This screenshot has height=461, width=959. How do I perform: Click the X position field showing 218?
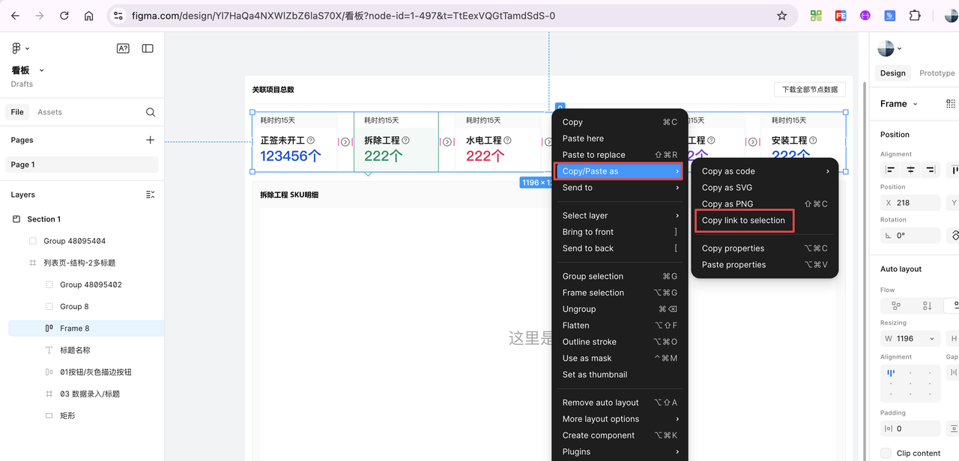[x=910, y=203]
